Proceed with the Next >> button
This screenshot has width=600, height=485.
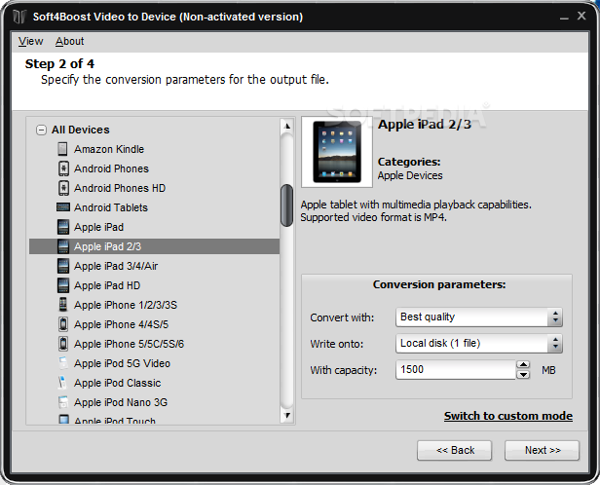(x=542, y=450)
